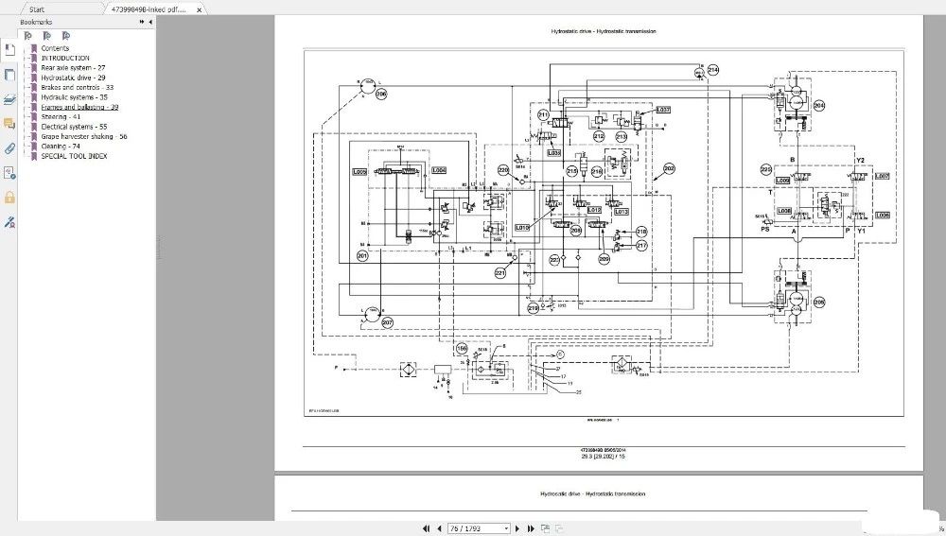This screenshot has height=536, width=946.
Task: Click the third bookmark flag toolbar icon
Action: (x=66, y=36)
